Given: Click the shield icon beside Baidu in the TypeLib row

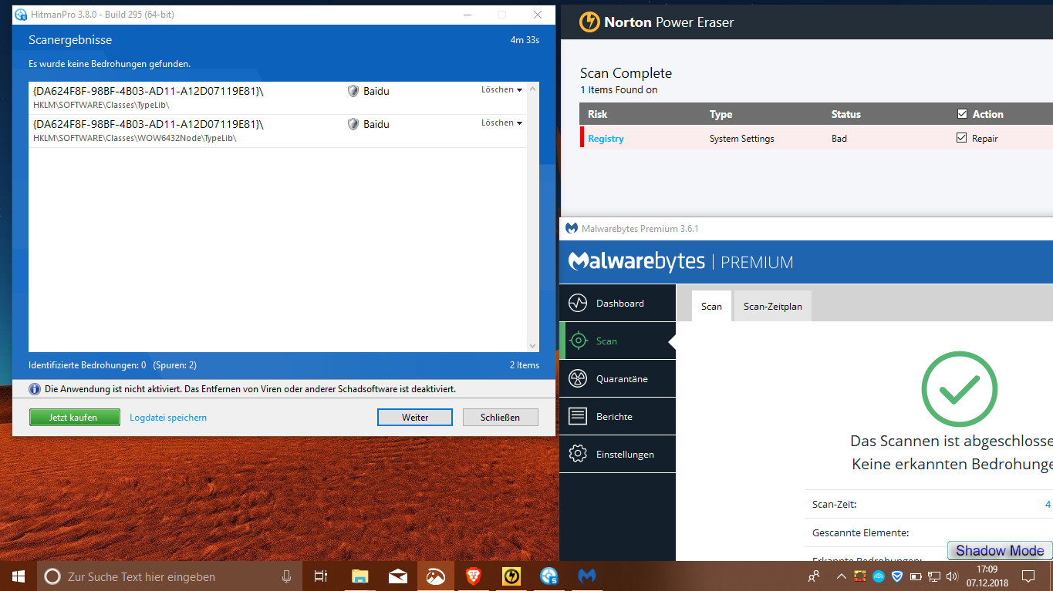Looking at the screenshot, I should coord(353,91).
